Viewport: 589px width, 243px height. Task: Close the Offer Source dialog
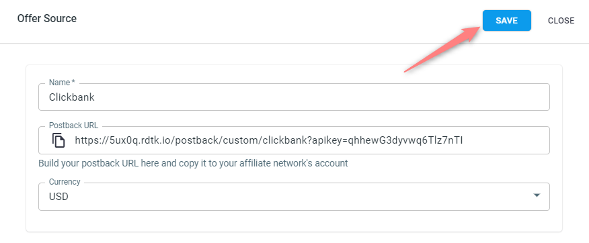pos(561,21)
